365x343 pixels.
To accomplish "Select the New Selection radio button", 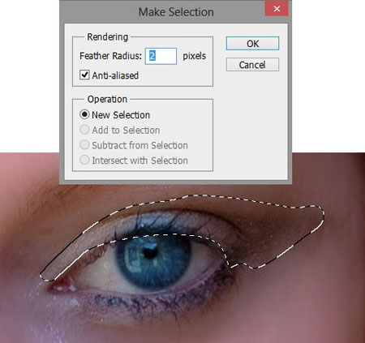I will tap(84, 114).
